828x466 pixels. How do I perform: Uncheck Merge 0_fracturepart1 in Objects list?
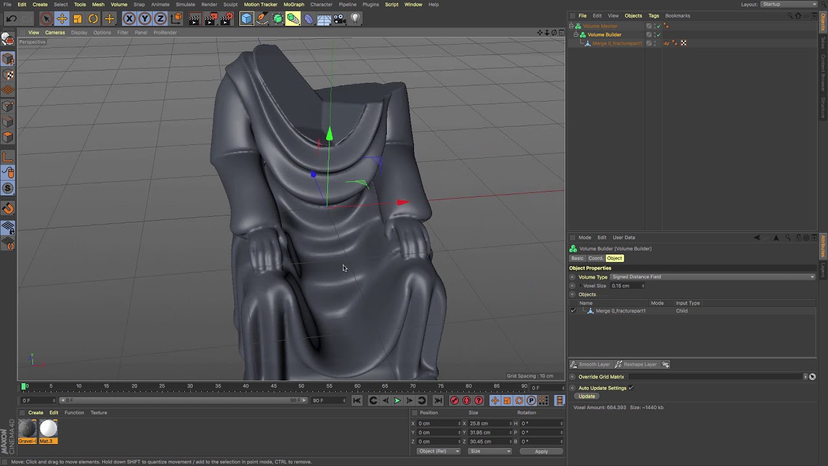(573, 311)
